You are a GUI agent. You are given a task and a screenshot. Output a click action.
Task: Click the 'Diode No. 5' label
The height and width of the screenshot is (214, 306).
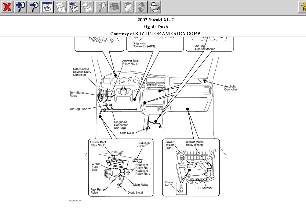[x=135, y=193]
